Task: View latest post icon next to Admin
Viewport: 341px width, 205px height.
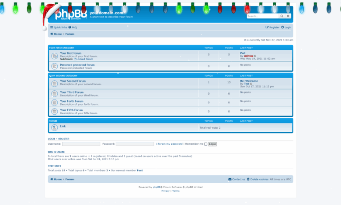Action: (255, 56)
